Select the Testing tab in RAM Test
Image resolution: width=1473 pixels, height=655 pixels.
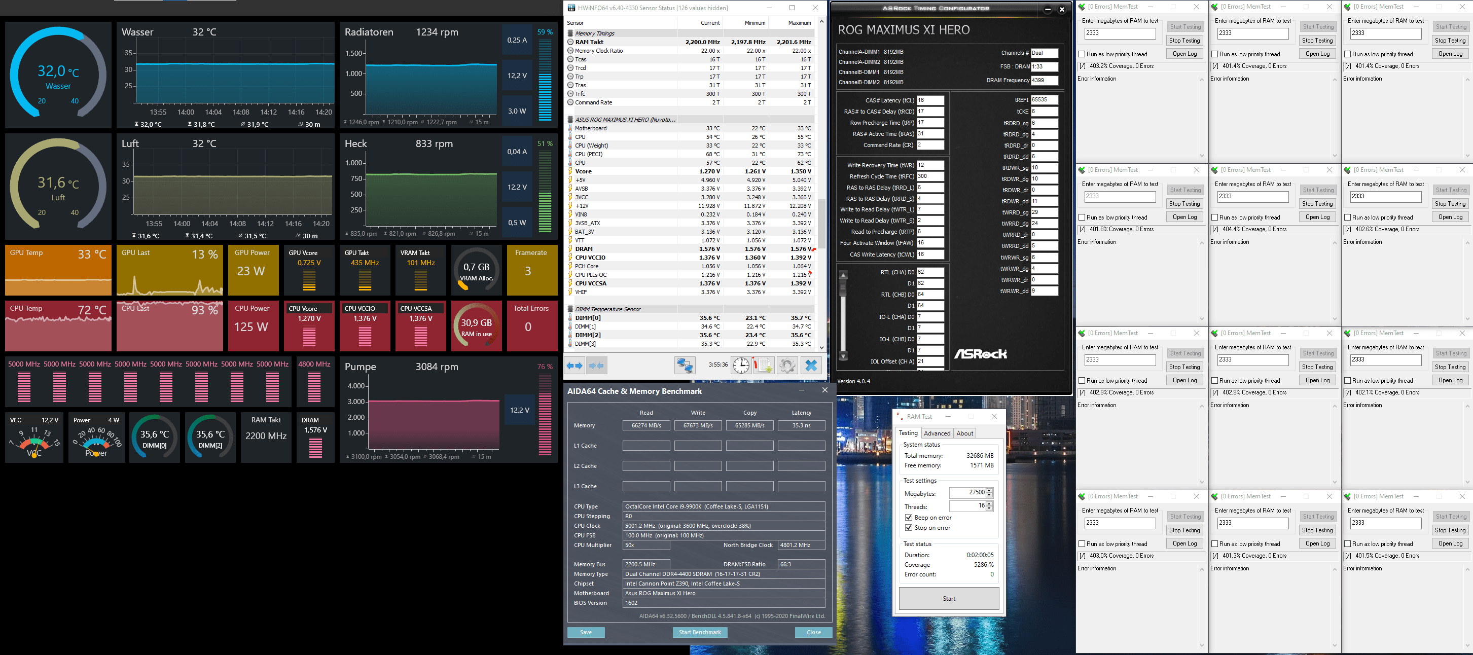[908, 433]
